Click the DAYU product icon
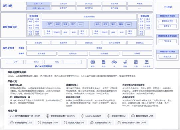Screen dimensions: 180x130 pyautogui.click(x=48, y=116)
